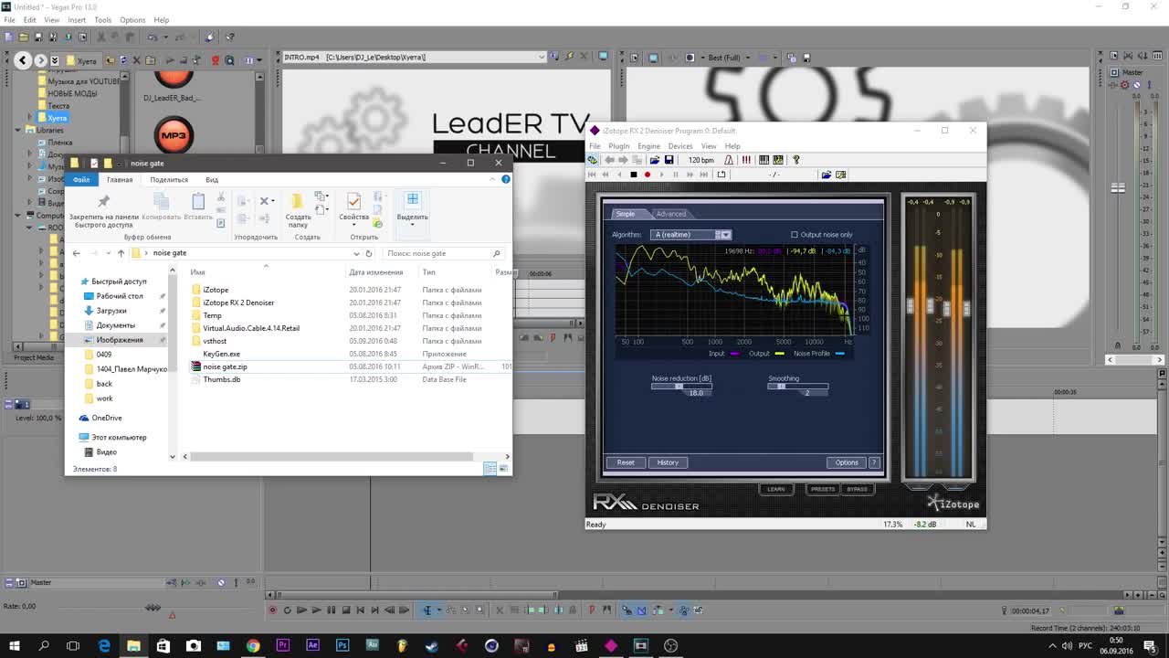Click the metronome icon in iZotope host toolbar
Screen dimensions: 1169x658
(x=729, y=160)
